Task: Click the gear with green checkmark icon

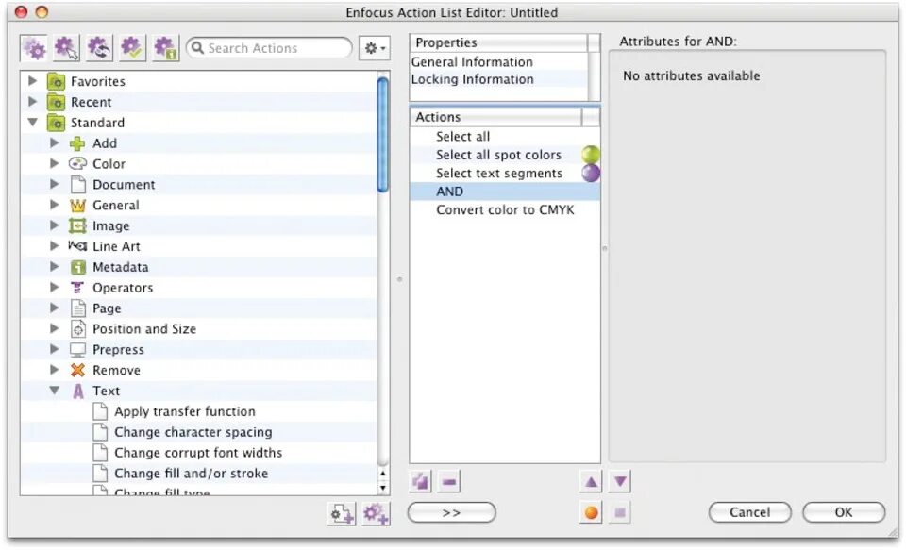Action: tap(132, 48)
